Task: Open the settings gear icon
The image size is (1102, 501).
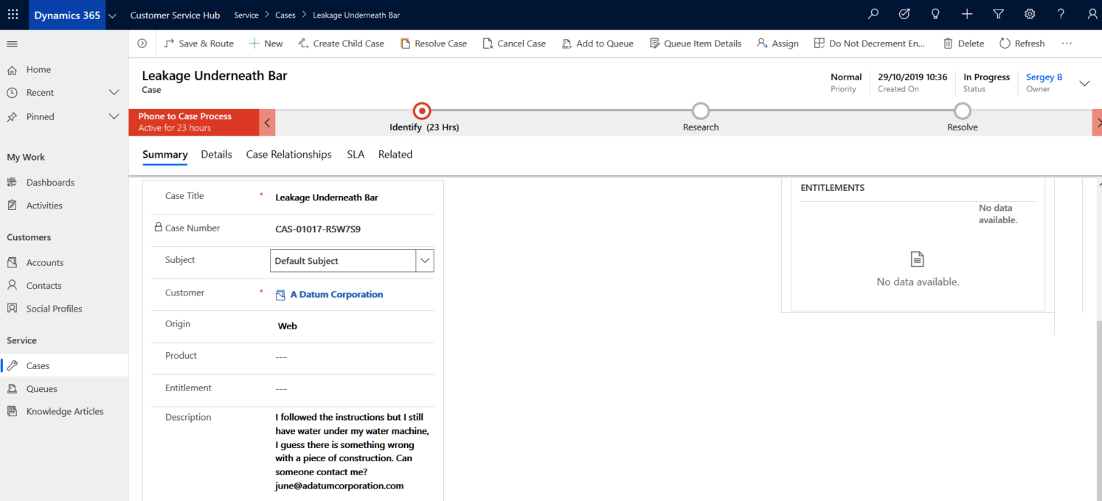Action: click(1030, 14)
